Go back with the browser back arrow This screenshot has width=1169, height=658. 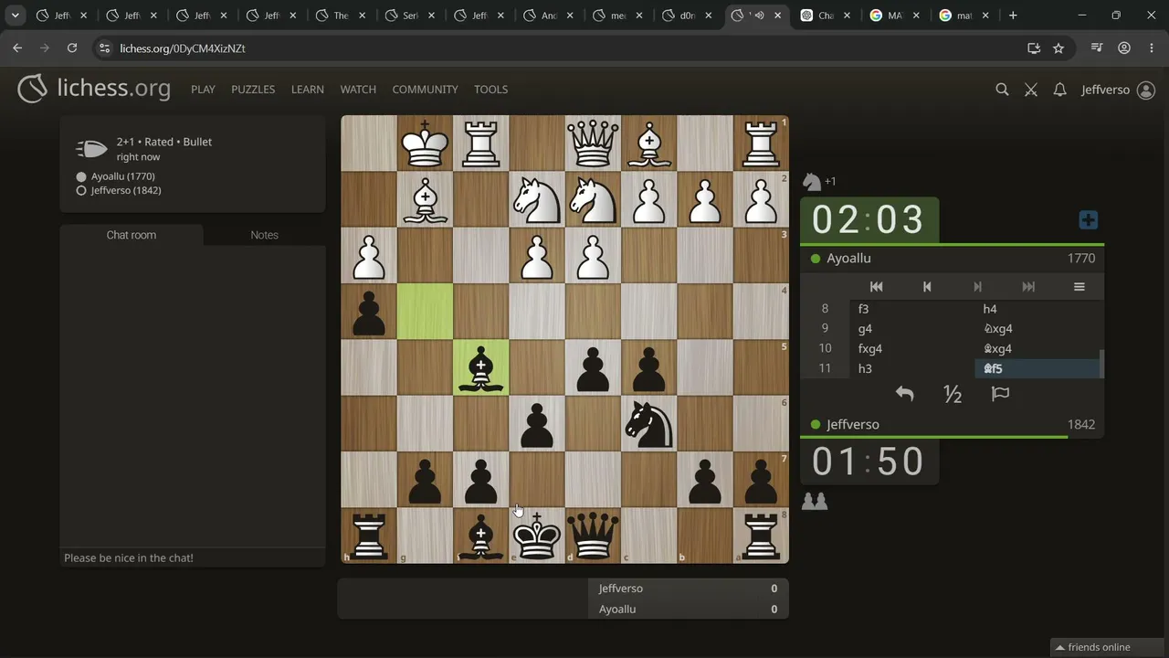17,48
